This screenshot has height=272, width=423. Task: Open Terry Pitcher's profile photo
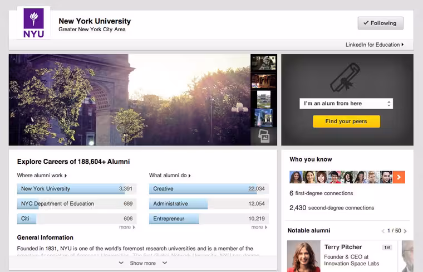304,256
